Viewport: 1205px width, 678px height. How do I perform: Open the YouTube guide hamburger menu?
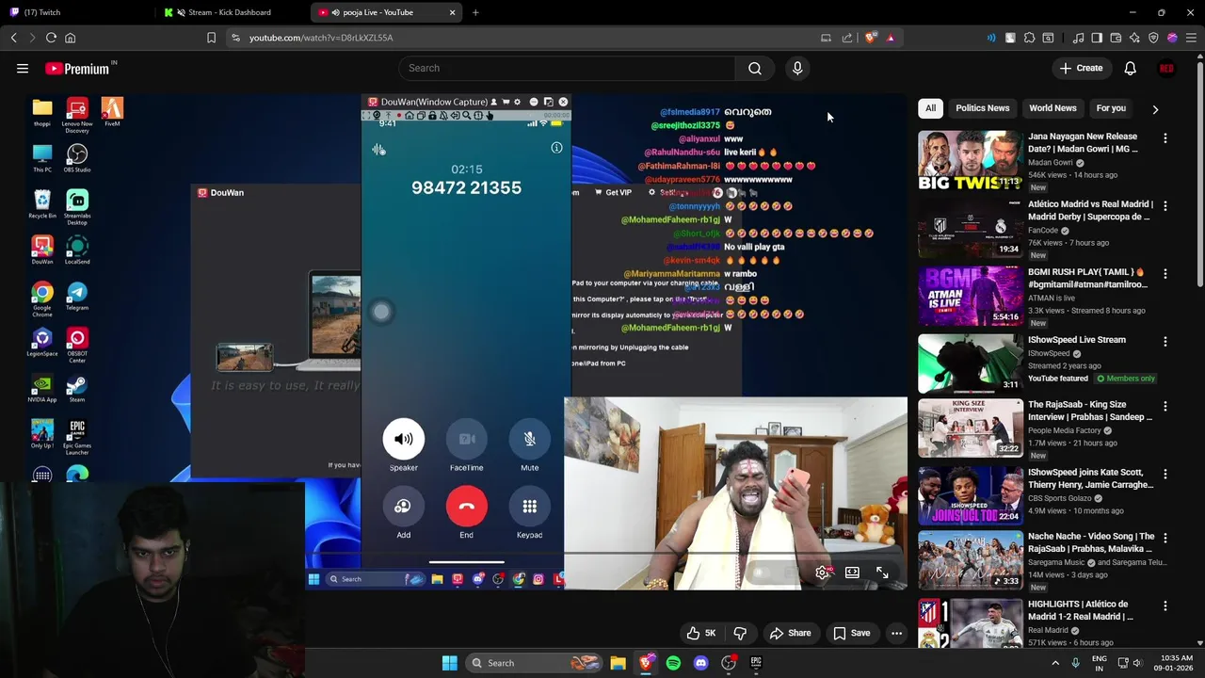click(23, 69)
